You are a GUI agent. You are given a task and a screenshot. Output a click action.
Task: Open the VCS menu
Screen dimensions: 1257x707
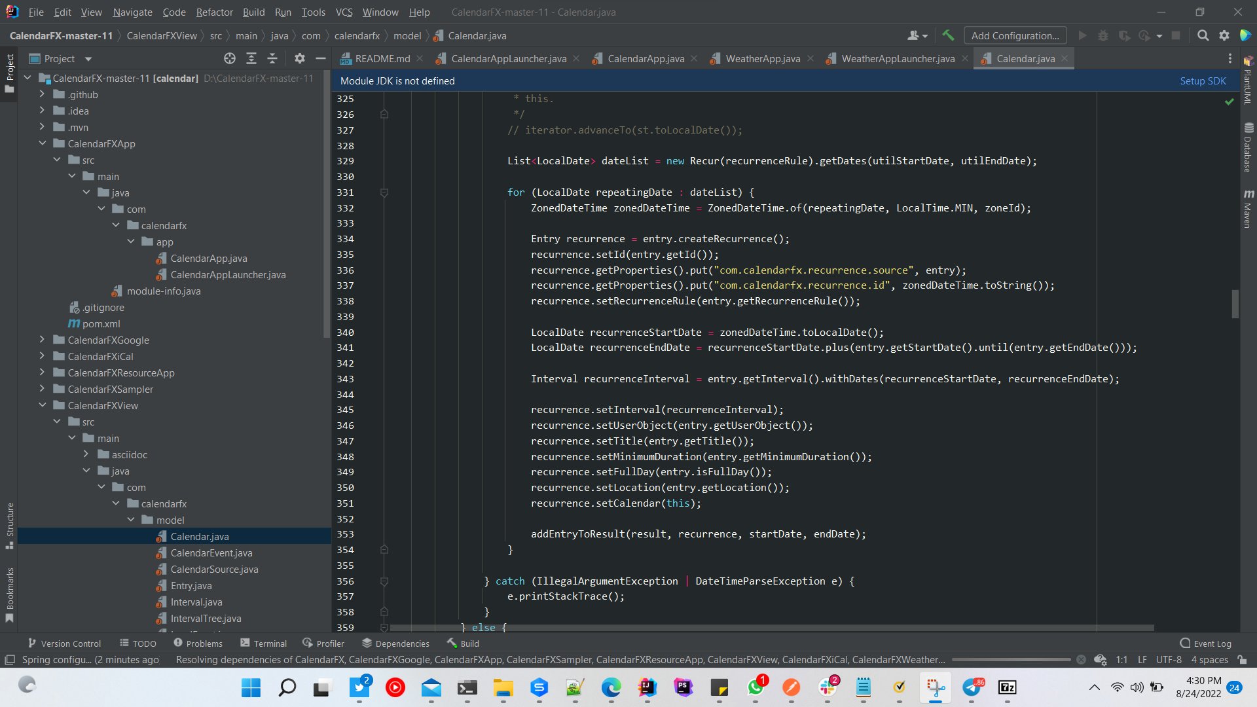click(x=344, y=12)
